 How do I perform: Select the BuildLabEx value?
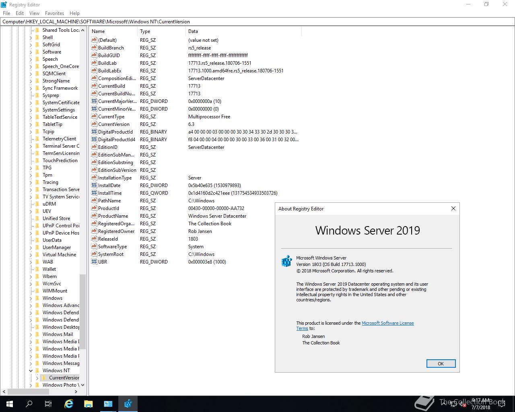click(109, 70)
